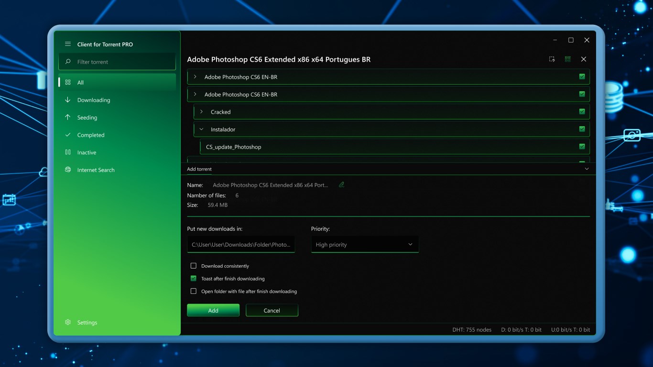Disable Toast after finish downloading

194,279
